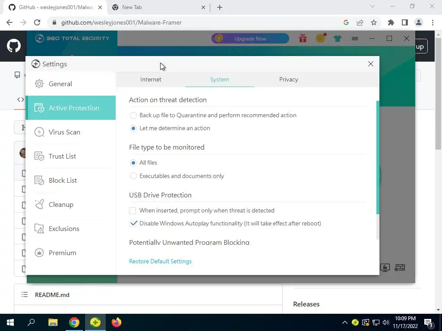
Task: Uncheck Disable Windows Autoplay functionality
Action: point(133,224)
